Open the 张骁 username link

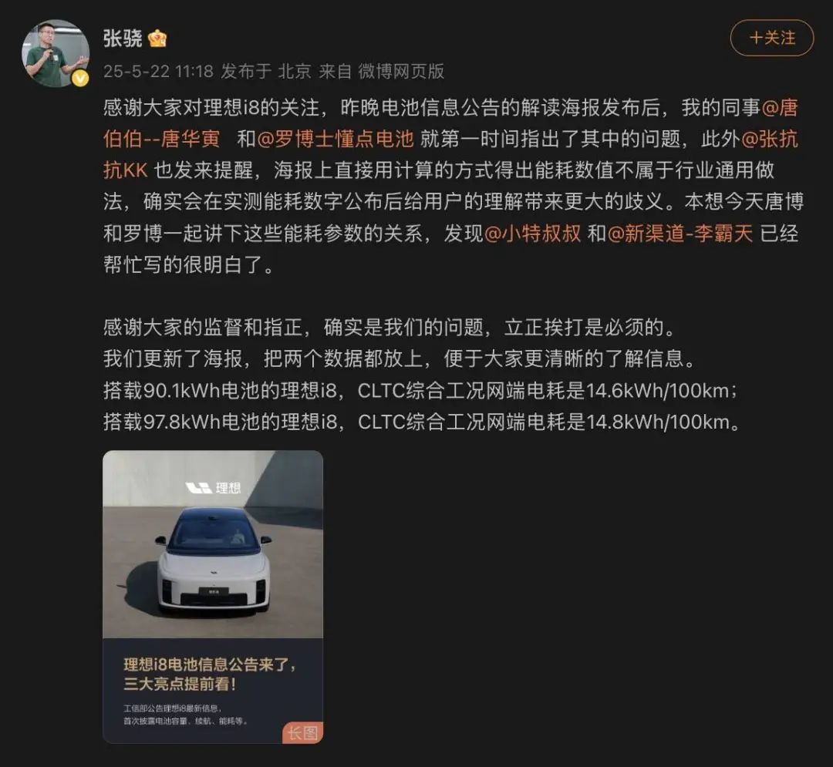[x=123, y=39]
